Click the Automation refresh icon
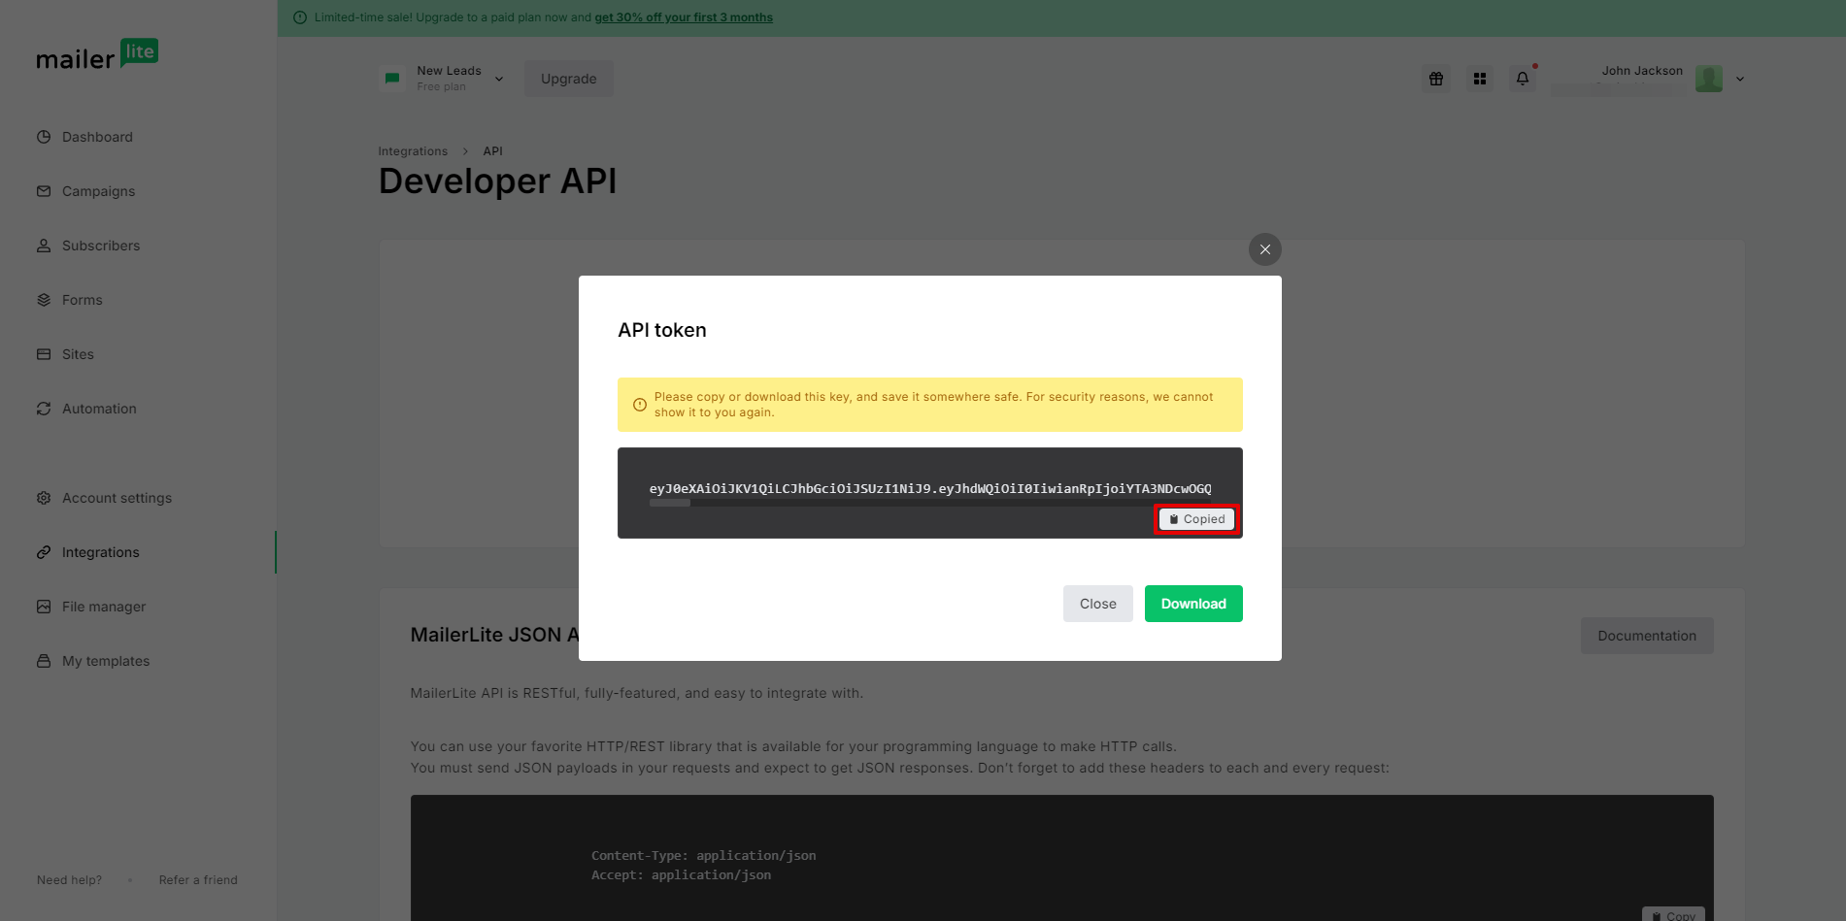The image size is (1846, 921). point(44,409)
